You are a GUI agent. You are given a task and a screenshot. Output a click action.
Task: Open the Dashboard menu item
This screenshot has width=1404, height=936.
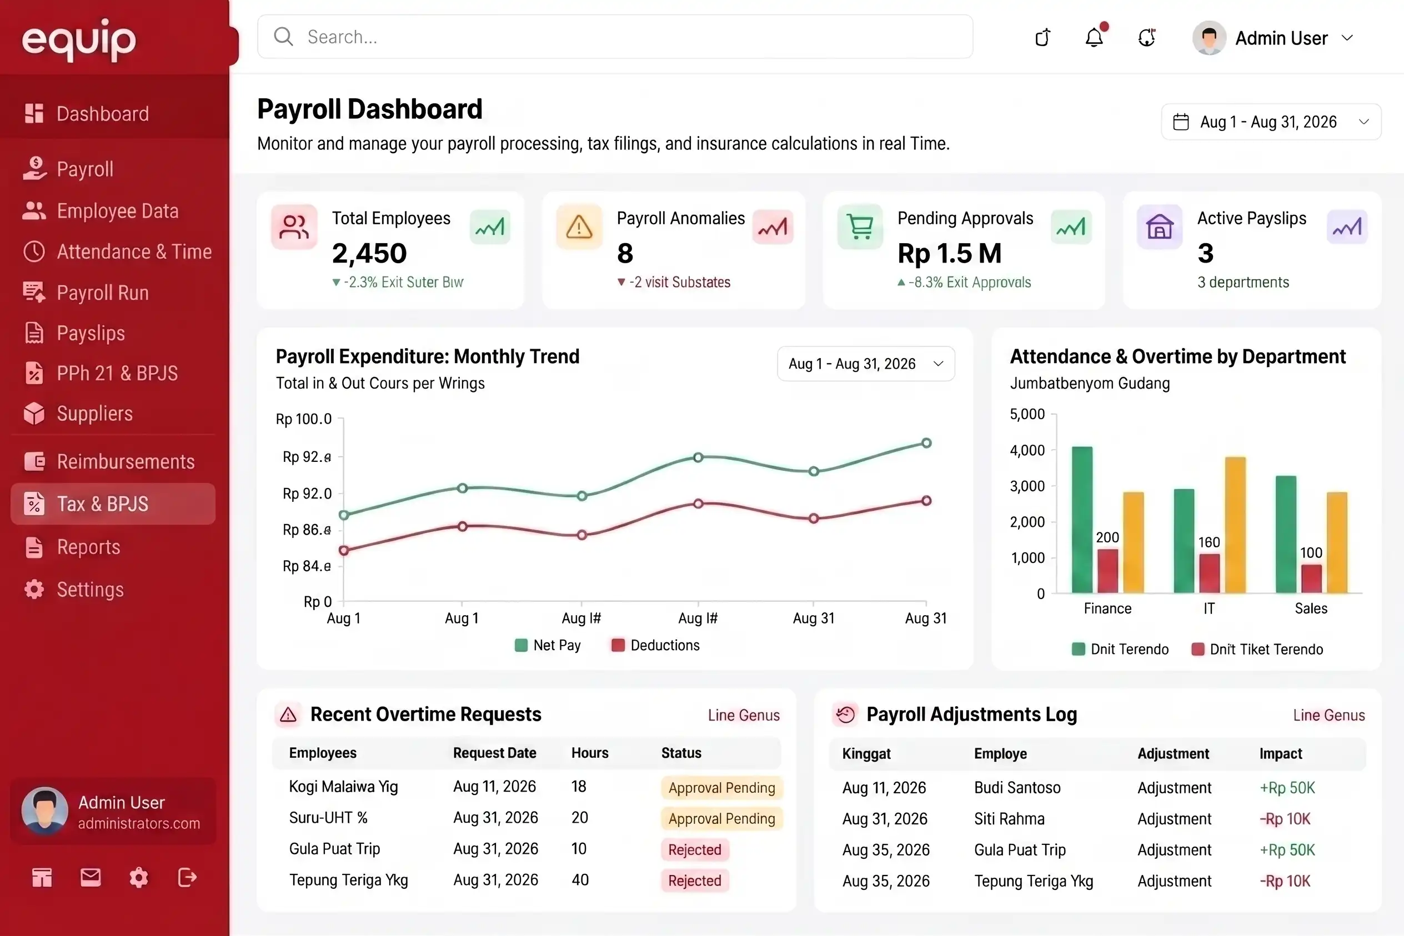click(114, 113)
